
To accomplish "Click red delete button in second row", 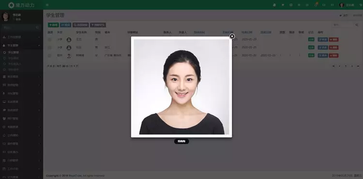I will (x=333, y=47).
